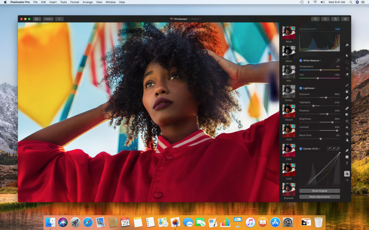The image size is (369, 230).
Task: Activate the Color Adjustments tool
Action: pyautogui.click(x=347, y=174)
